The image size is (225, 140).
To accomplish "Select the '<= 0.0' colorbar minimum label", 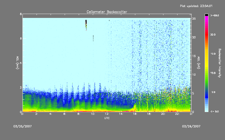I will (x=215, y=111).
